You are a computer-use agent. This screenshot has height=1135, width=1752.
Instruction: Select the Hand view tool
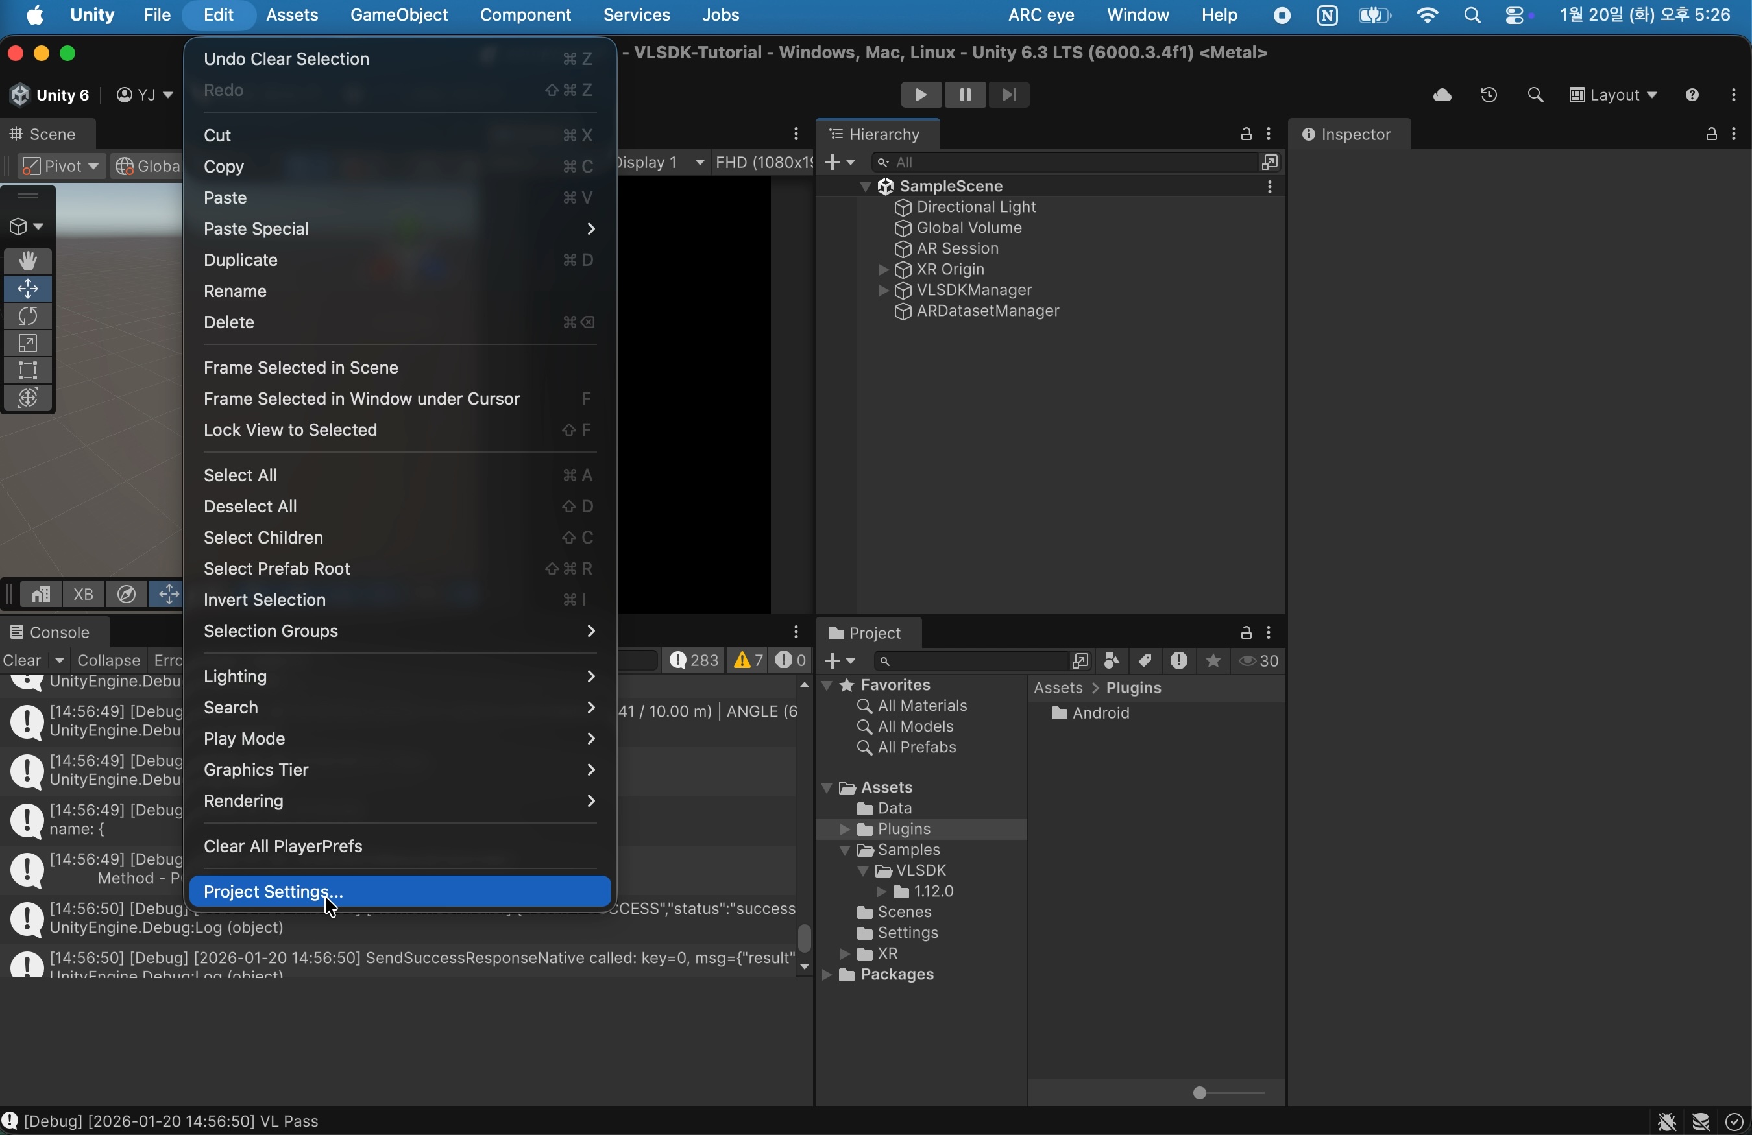tap(28, 262)
